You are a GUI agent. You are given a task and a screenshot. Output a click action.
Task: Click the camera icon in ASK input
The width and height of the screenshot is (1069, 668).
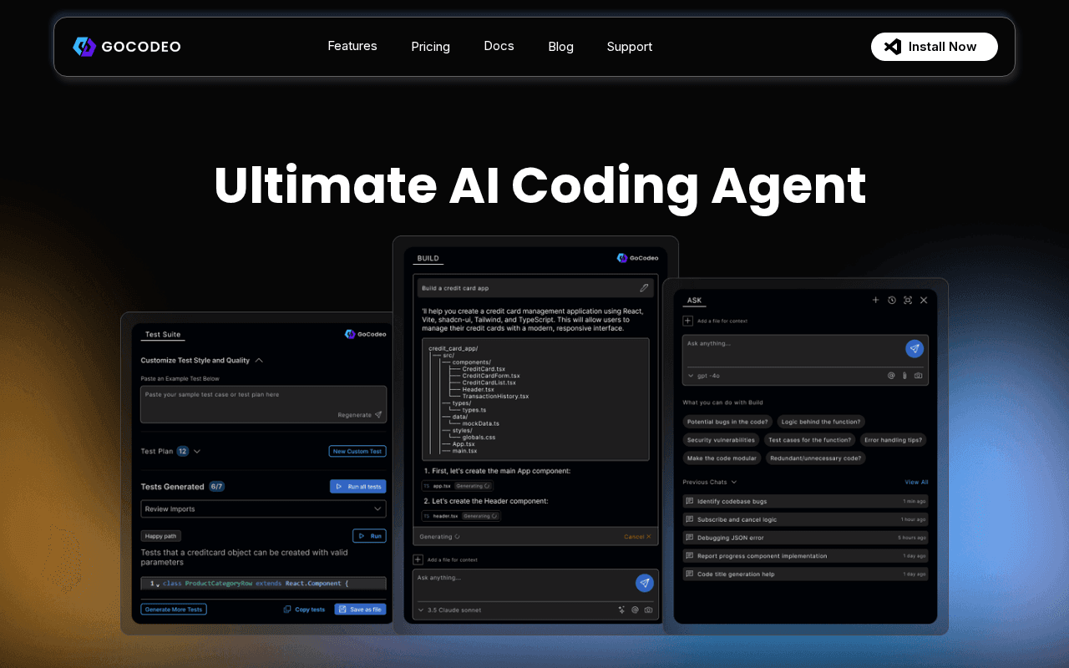[x=918, y=376]
